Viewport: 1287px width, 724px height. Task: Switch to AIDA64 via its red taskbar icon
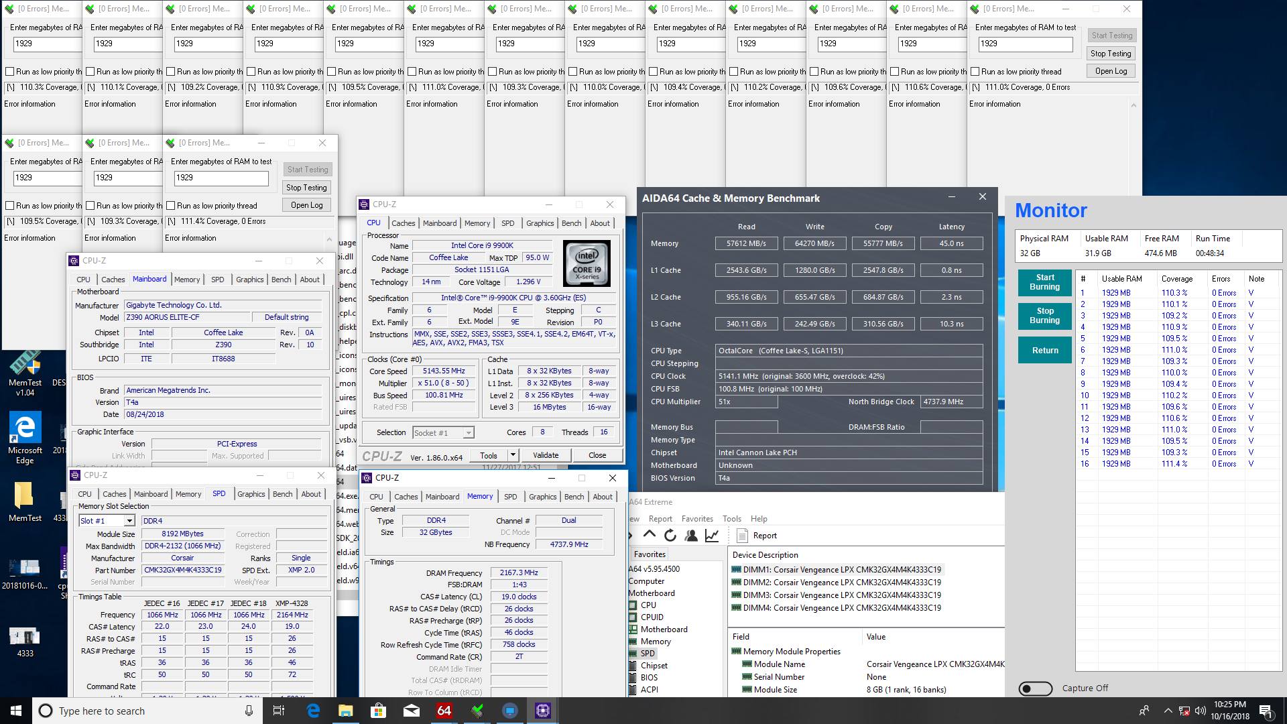(x=444, y=711)
